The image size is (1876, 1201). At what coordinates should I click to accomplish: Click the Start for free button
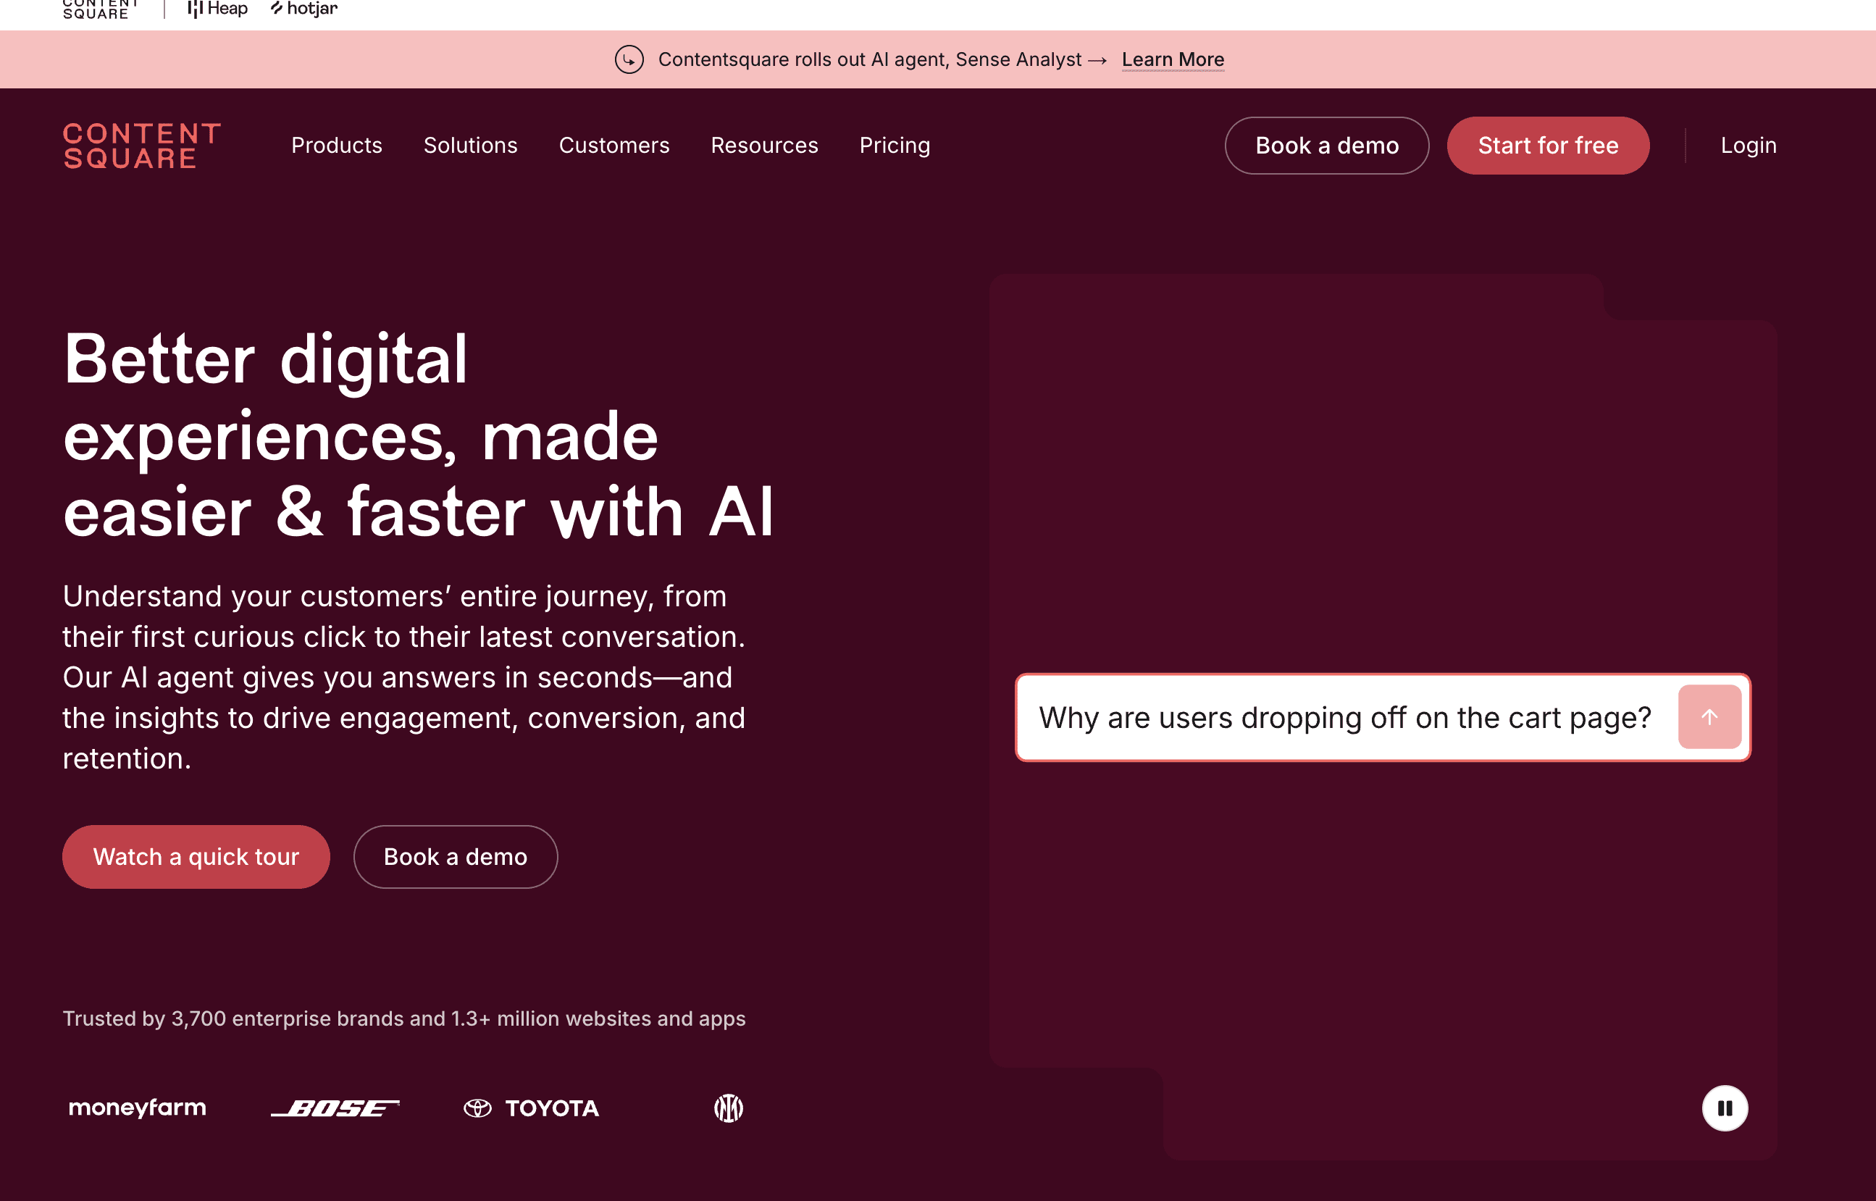(x=1548, y=146)
